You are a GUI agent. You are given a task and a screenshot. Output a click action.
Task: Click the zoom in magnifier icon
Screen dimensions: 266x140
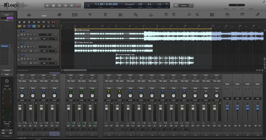pyautogui.click(x=197, y=15)
